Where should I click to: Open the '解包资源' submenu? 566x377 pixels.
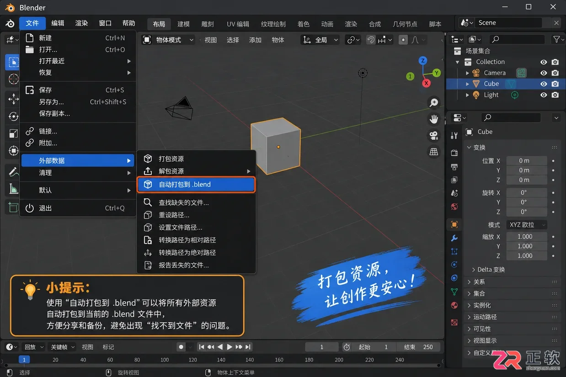(196, 171)
